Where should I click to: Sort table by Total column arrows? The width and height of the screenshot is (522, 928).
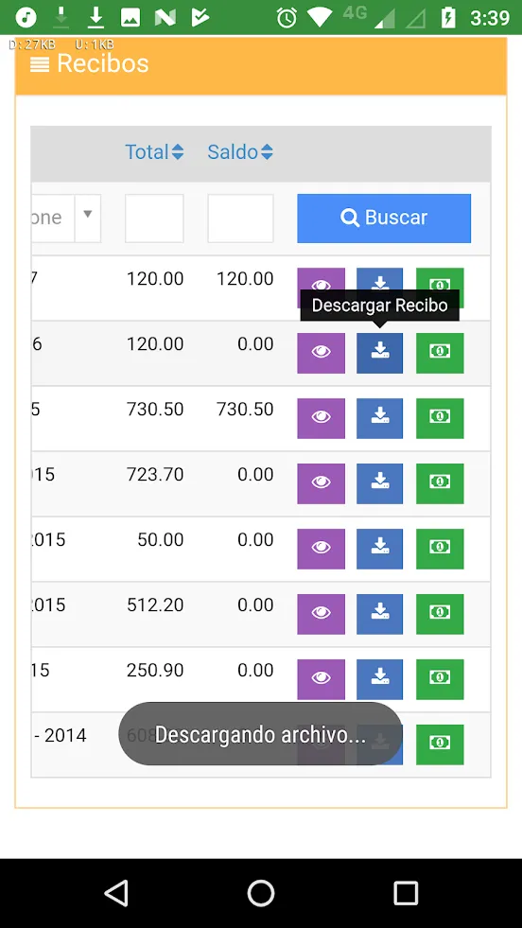[x=178, y=152]
